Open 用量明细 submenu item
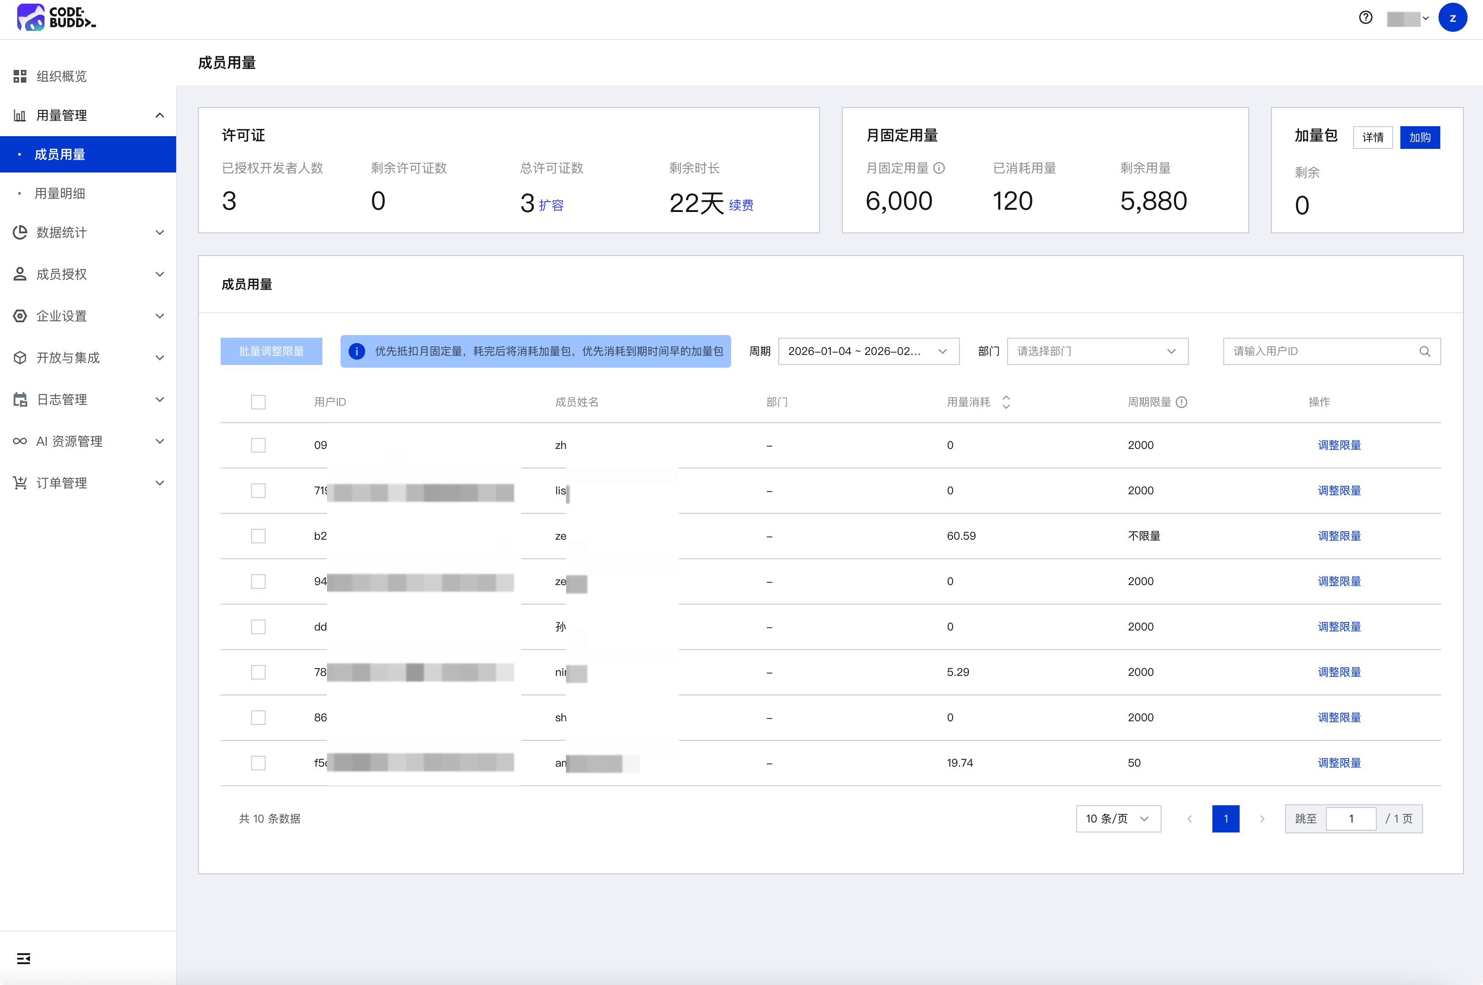This screenshot has height=985, width=1483. (x=59, y=193)
